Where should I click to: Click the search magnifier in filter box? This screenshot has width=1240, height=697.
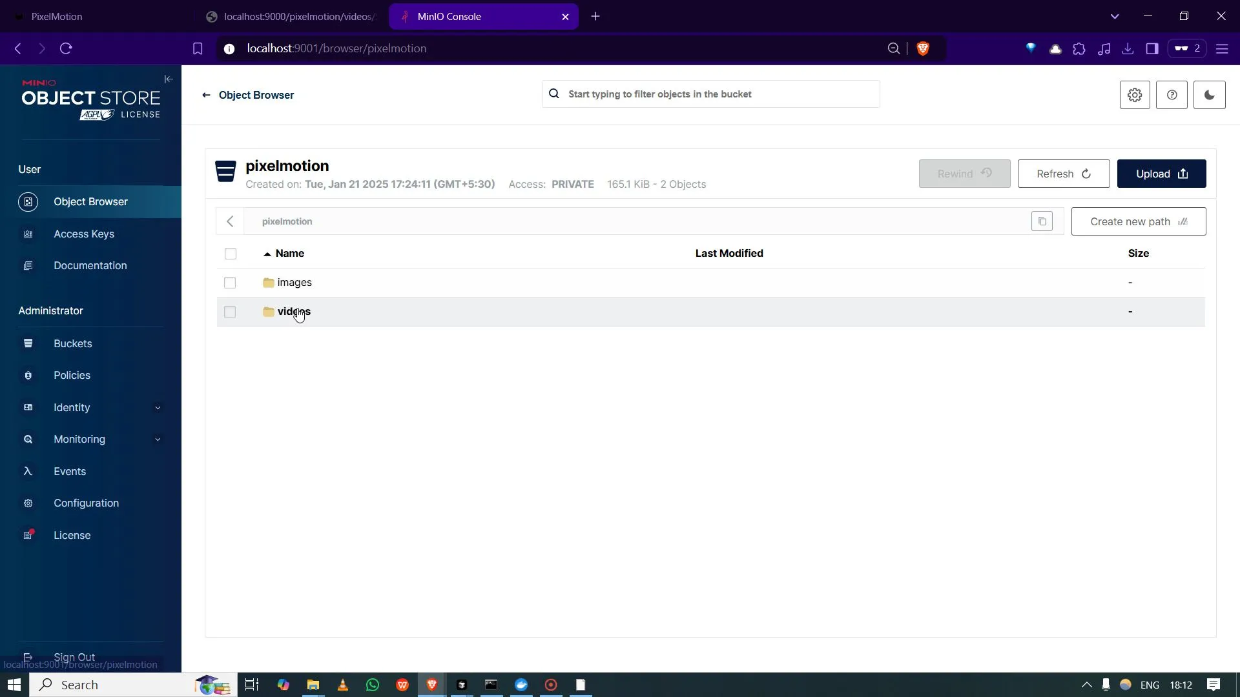(554, 94)
